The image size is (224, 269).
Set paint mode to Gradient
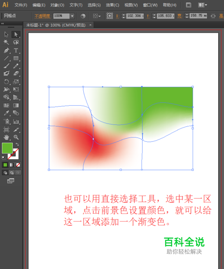click(x=12, y=165)
